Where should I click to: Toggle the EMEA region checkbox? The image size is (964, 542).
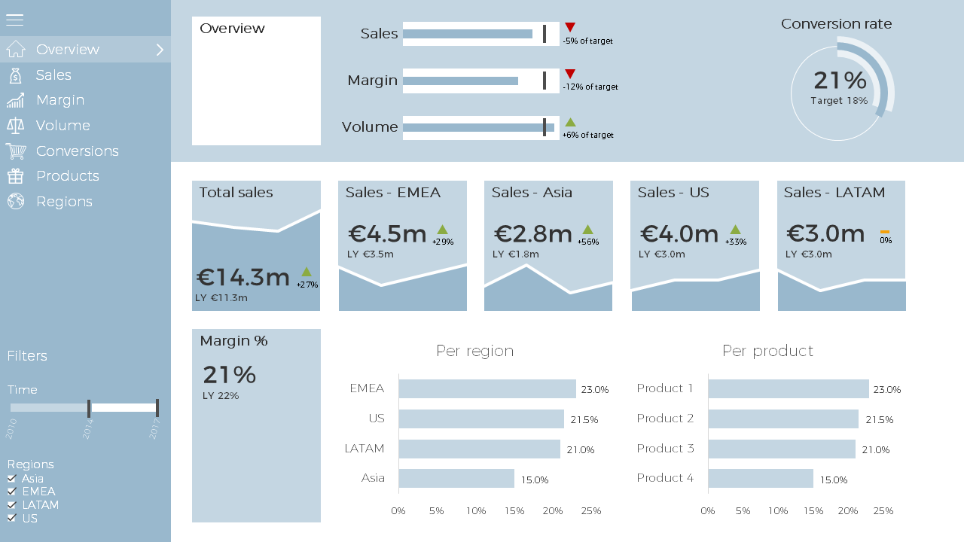click(11, 492)
